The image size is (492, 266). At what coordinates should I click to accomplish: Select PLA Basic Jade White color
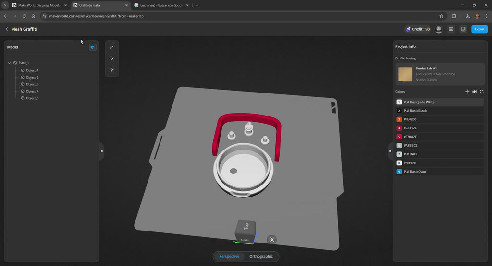439,102
